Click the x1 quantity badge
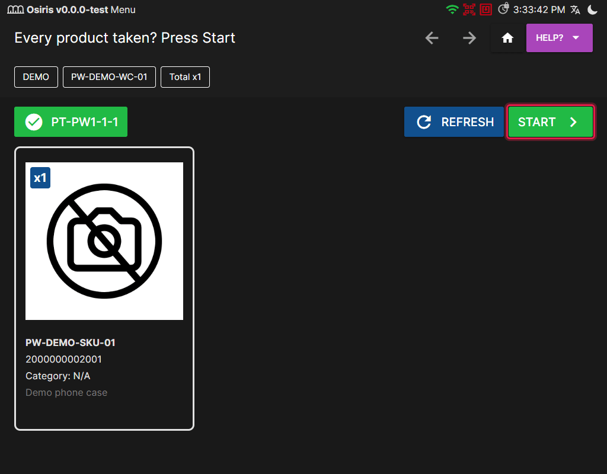Viewport: 607px width, 474px height. 40,178
